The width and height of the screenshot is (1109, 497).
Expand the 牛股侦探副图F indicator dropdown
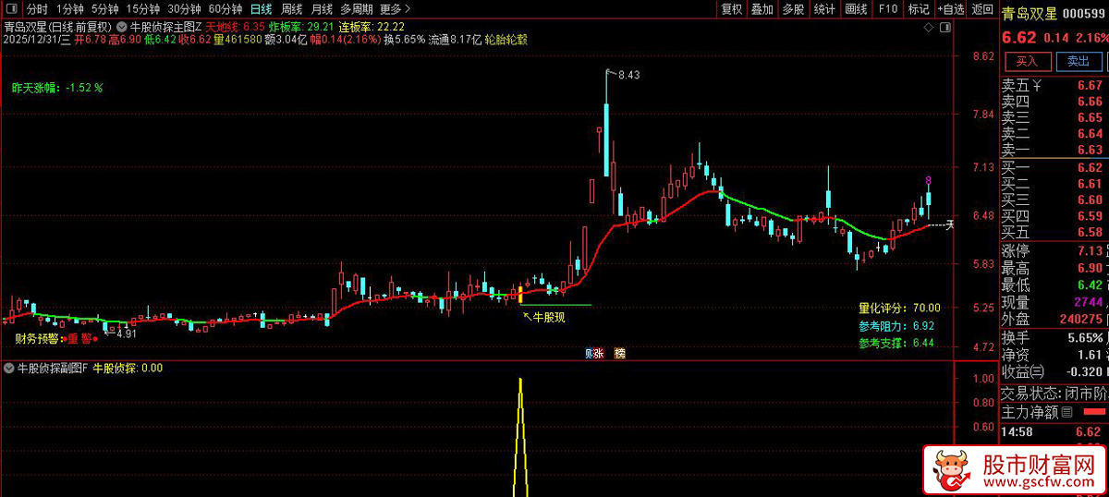(10, 368)
